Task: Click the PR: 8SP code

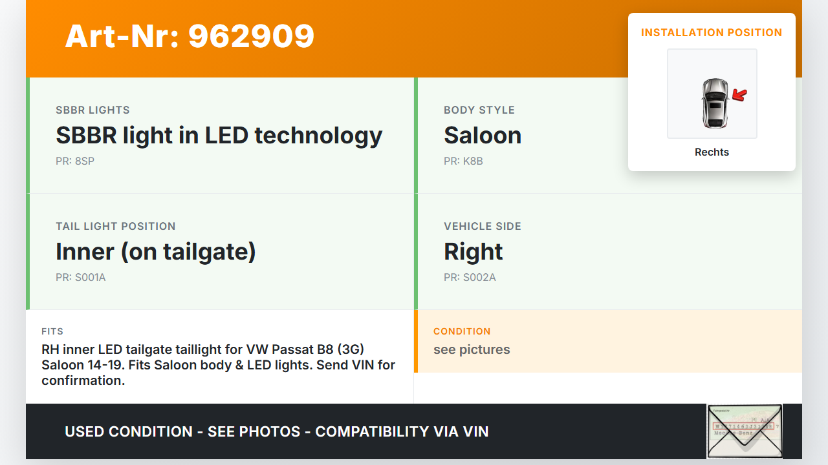Action: click(x=75, y=161)
